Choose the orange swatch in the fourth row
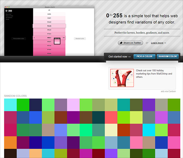 (10, 143)
